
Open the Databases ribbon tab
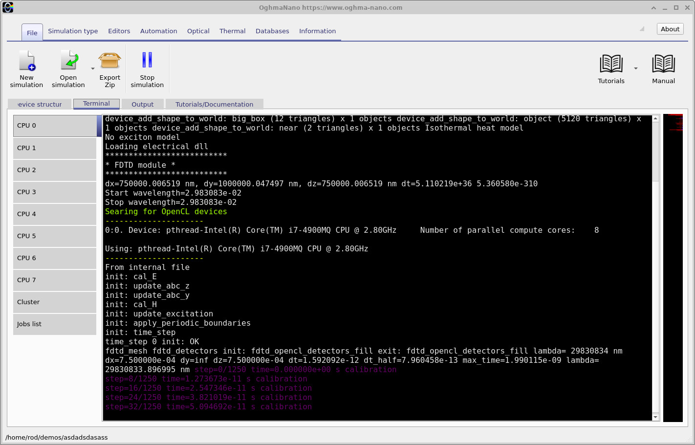coord(272,31)
